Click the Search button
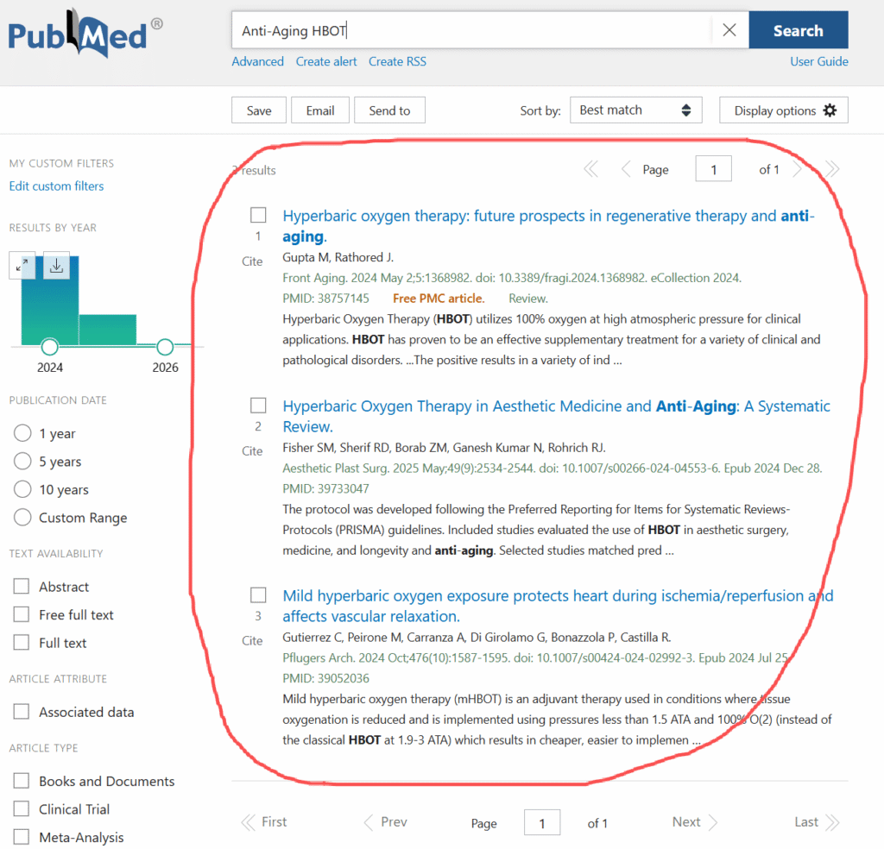 798,30
